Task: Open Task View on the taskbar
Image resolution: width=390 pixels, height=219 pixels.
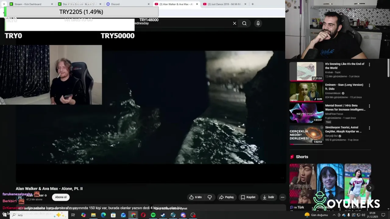Action: coord(73,215)
